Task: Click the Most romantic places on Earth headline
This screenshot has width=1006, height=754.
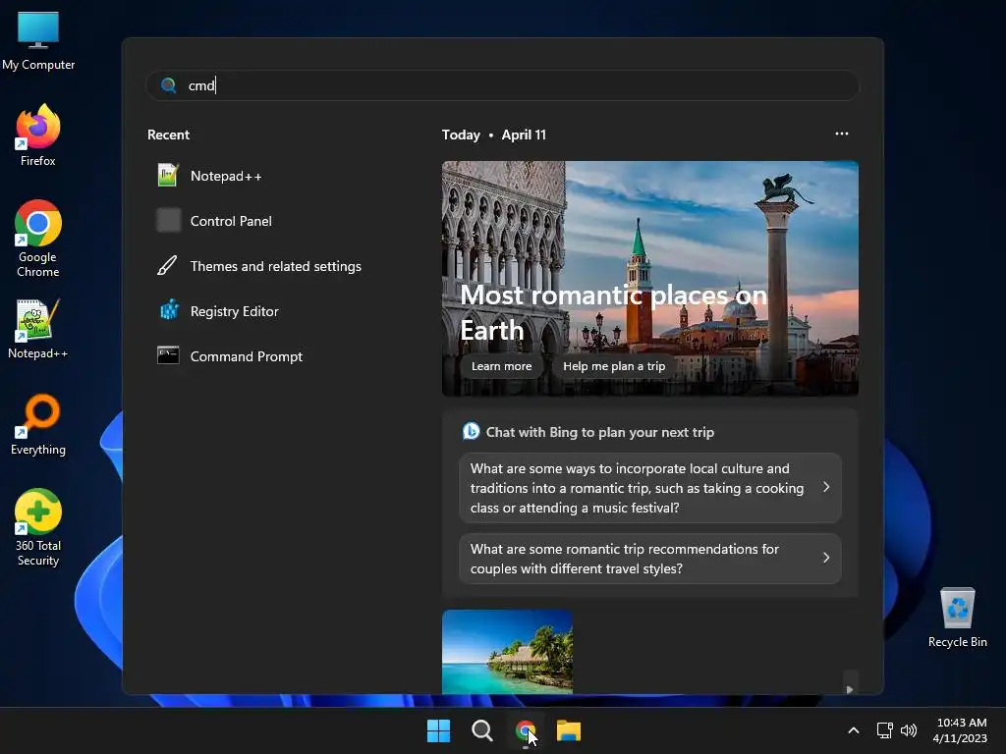Action: click(613, 312)
